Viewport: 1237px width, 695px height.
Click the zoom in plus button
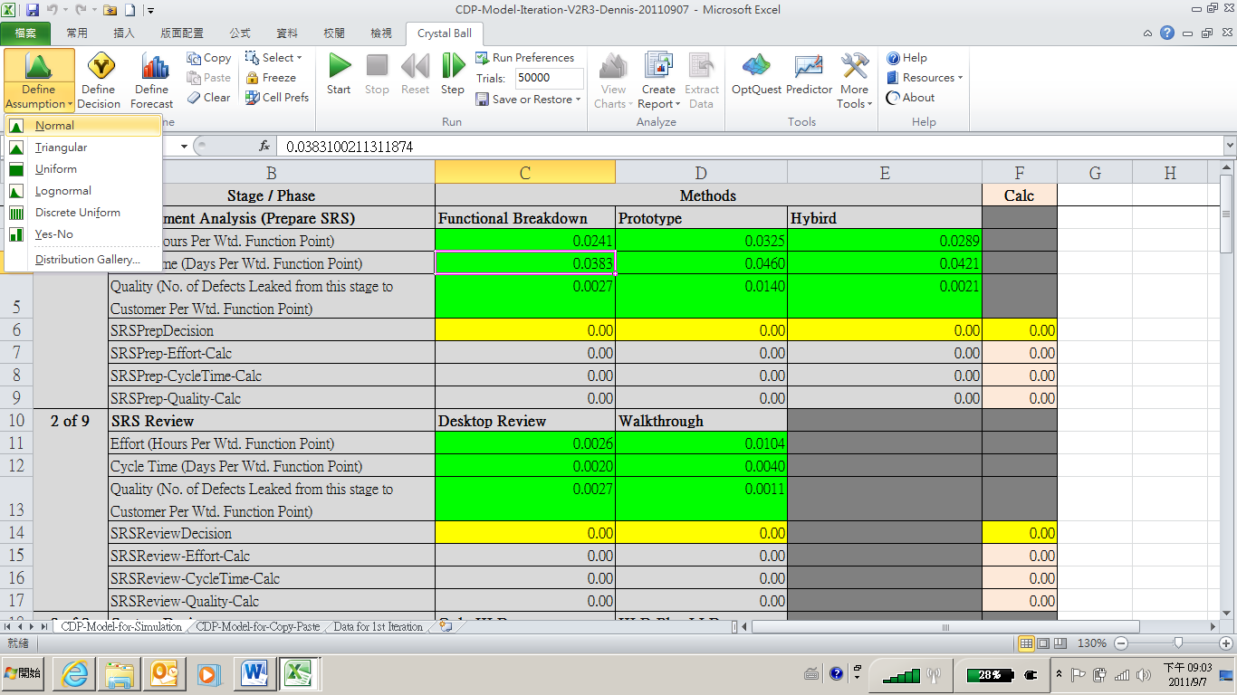coord(1226,643)
